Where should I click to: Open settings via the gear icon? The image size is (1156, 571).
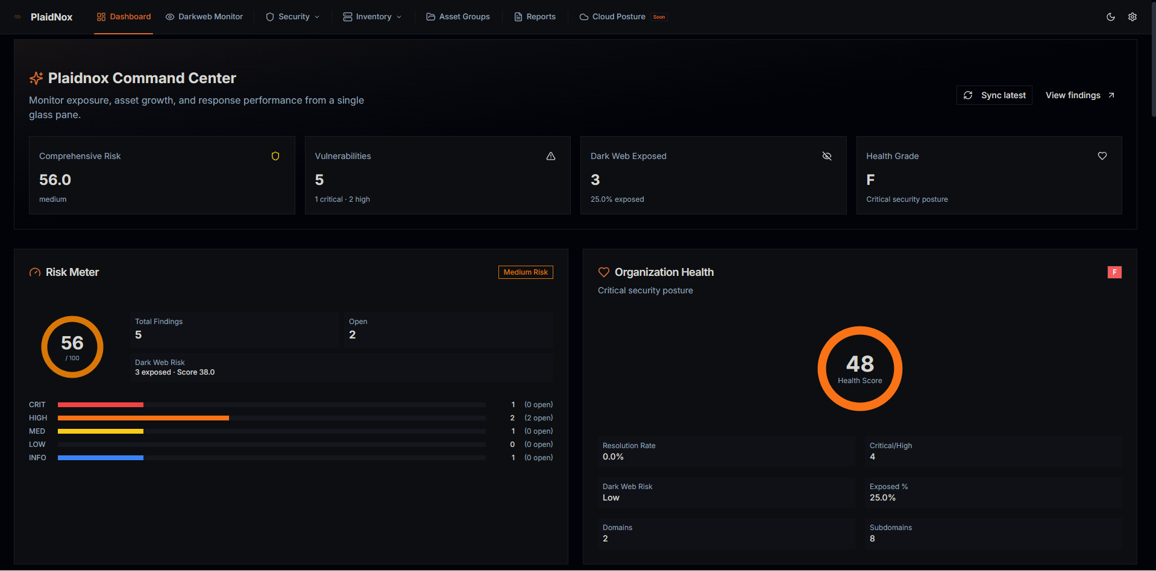click(x=1132, y=17)
